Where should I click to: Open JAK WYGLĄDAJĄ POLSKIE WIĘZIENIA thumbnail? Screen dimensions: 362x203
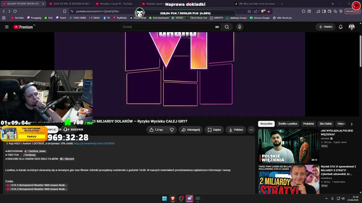[288, 146]
